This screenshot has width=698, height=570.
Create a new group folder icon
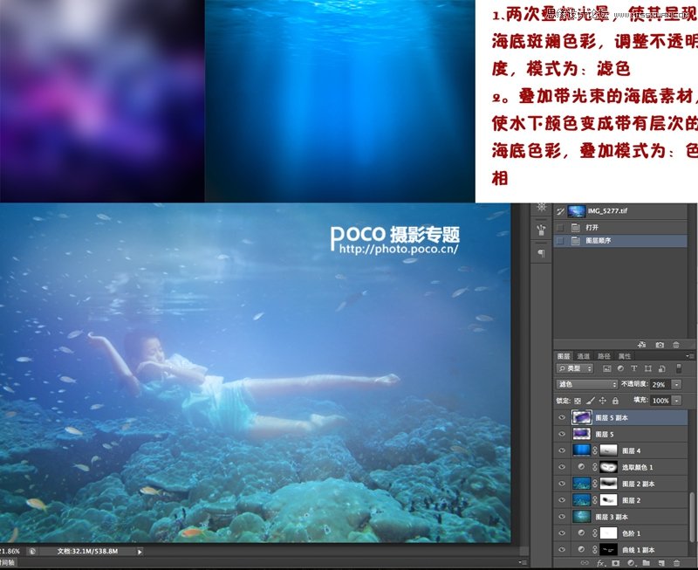click(x=647, y=565)
